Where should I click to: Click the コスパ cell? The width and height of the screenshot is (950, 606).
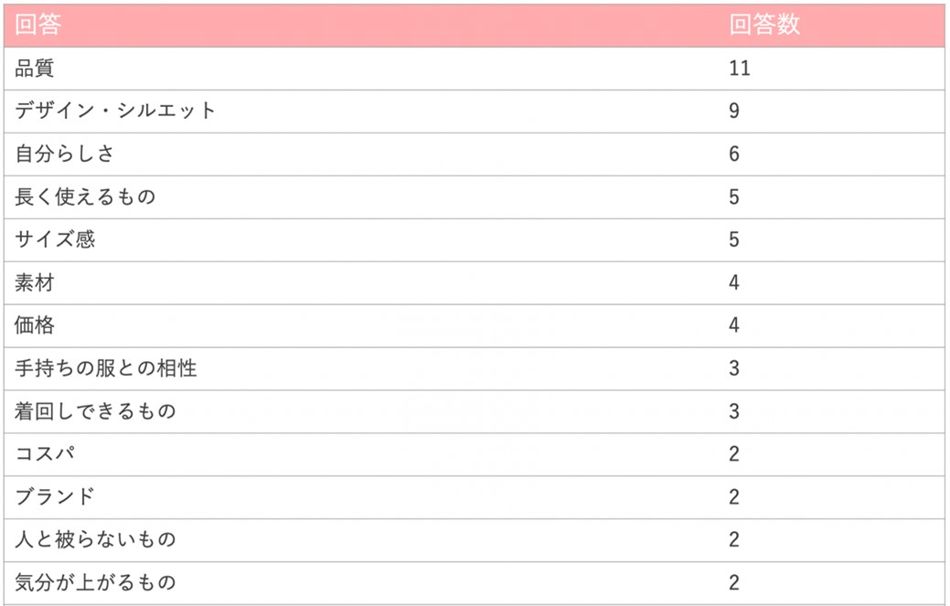pyautogui.click(x=45, y=455)
